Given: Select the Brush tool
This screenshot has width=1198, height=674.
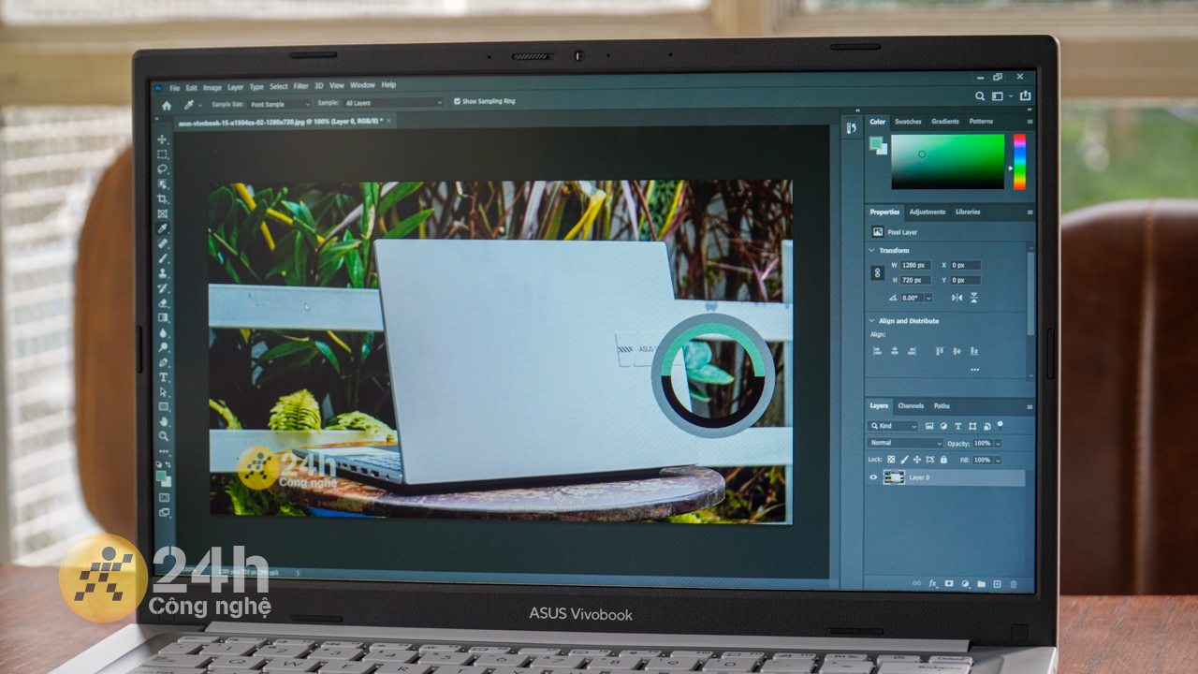Looking at the screenshot, I should 163,258.
